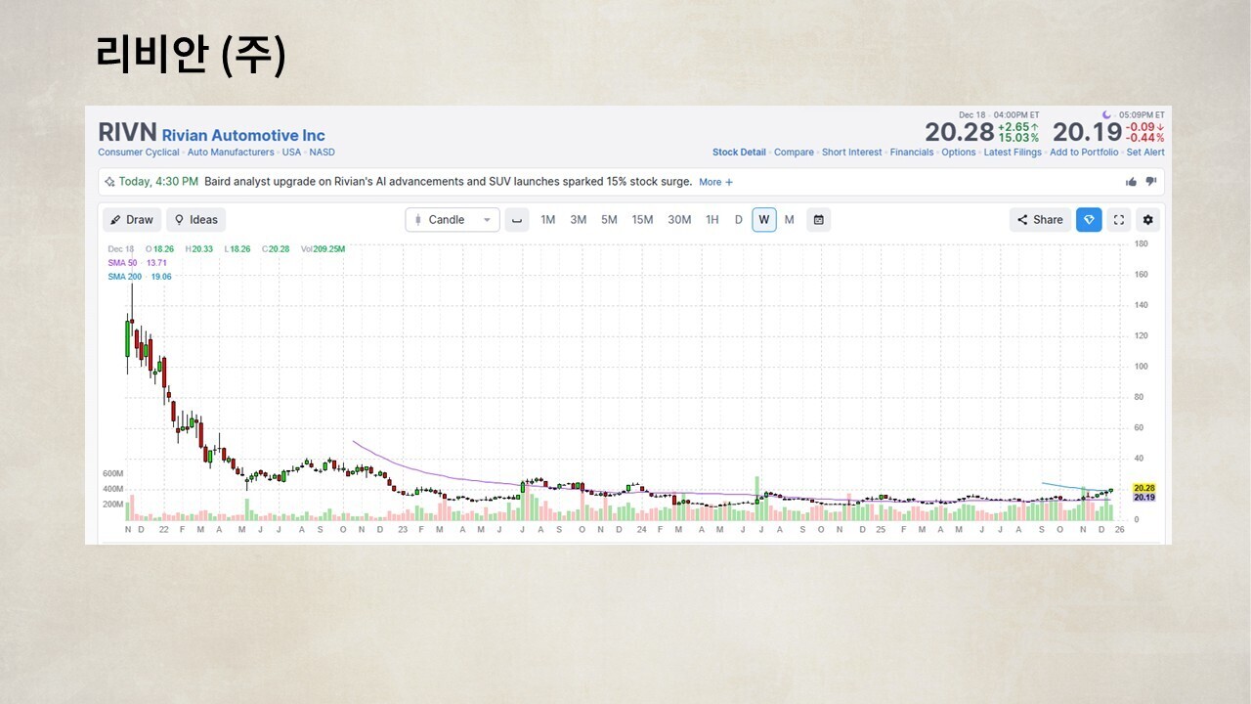This screenshot has width=1251, height=704.
Task: Click the Set Alert link
Action: click(x=1145, y=153)
